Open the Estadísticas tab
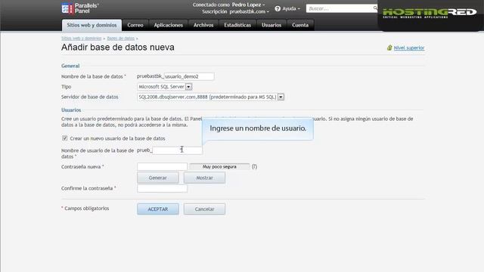Screen dimensions: 484x272 [x=237, y=25]
